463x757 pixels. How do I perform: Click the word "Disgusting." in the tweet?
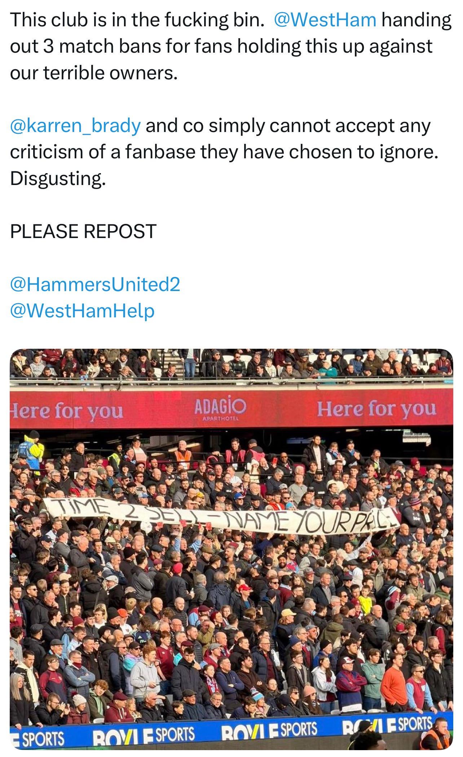pos(58,178)
